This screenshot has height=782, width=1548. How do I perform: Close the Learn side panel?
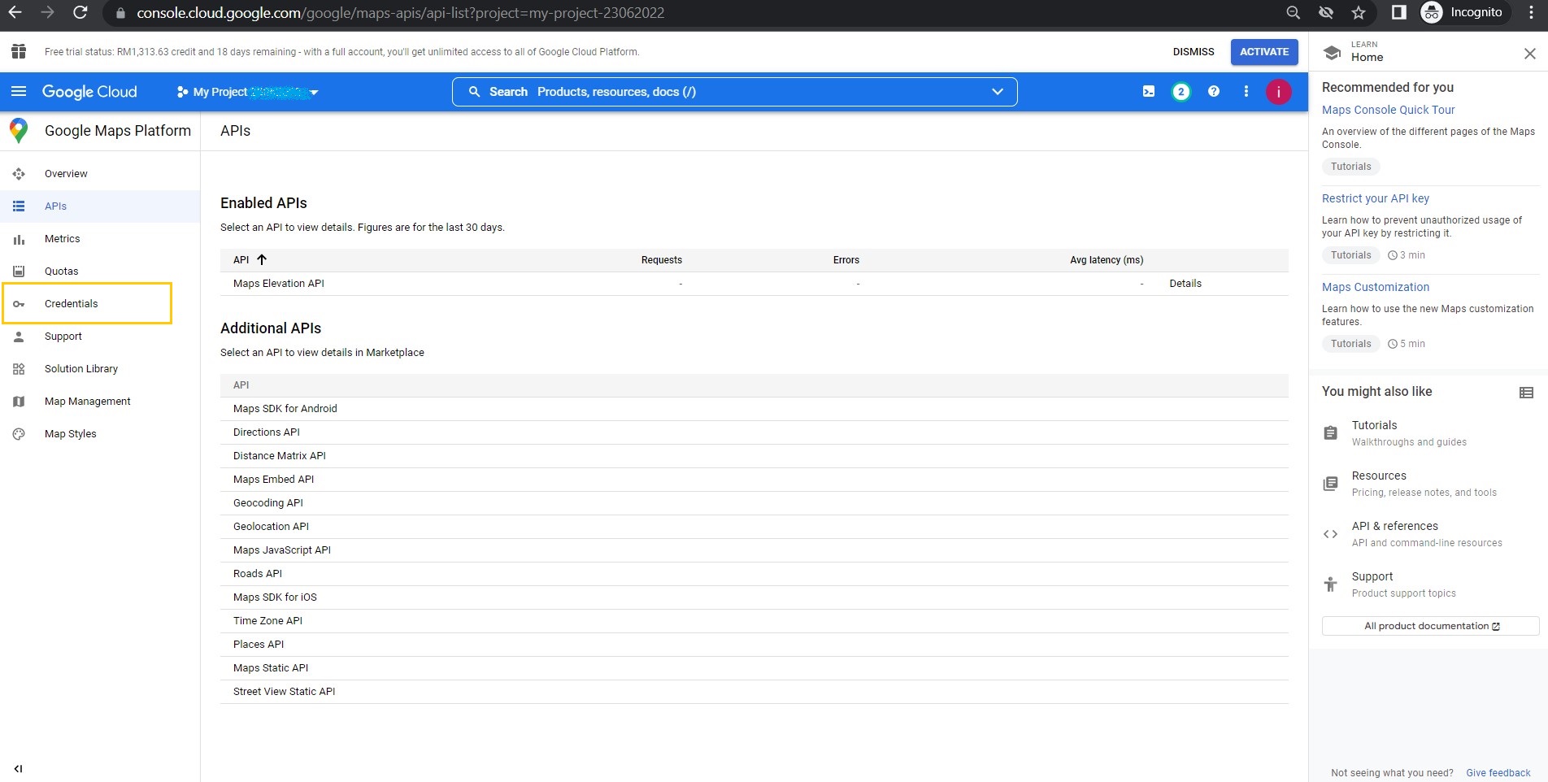tap(1529, 54)
